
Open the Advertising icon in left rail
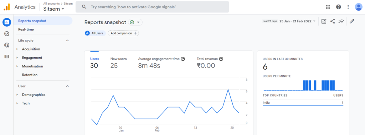pyautogui.click(x=7, y=45)
